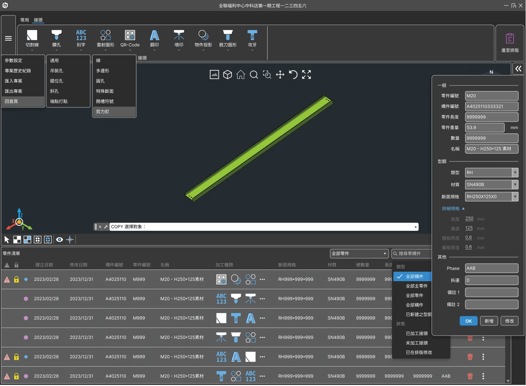Click the 攻牙 tapping tool icon

(x=252, y=36)
